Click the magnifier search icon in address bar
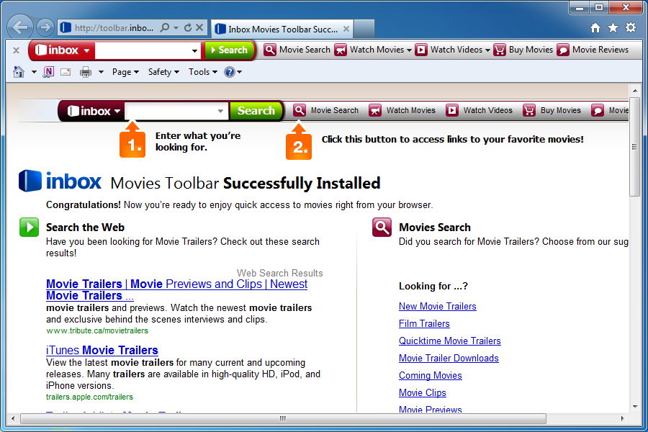Viewport: 648px width, 432px height. click(x=164, y=27)
